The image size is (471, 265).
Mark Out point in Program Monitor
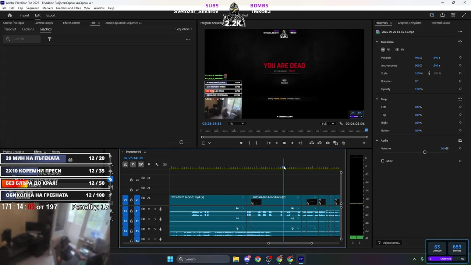[257, 143]
